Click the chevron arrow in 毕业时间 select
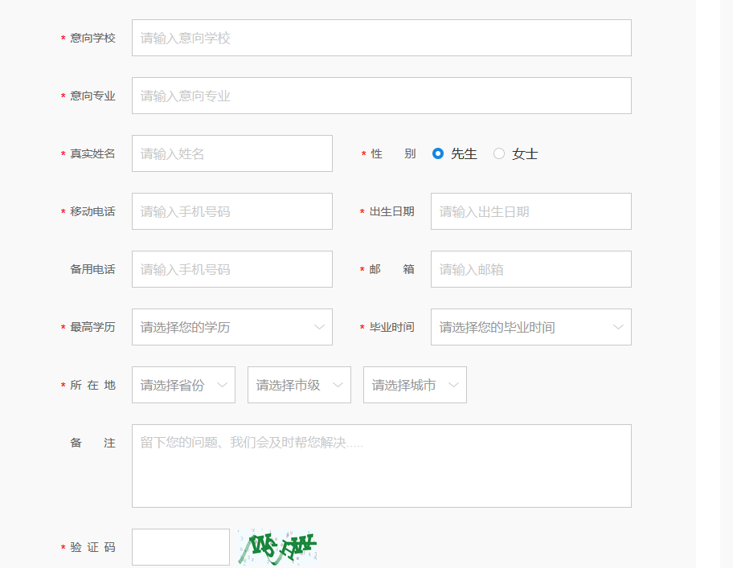Viewport: 733px width, 568px height. pyautogui.click(x=618, y=327)
